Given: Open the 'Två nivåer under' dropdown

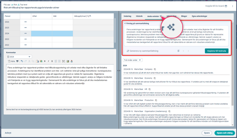Looking at the screenshot, I should click(133, 60).
